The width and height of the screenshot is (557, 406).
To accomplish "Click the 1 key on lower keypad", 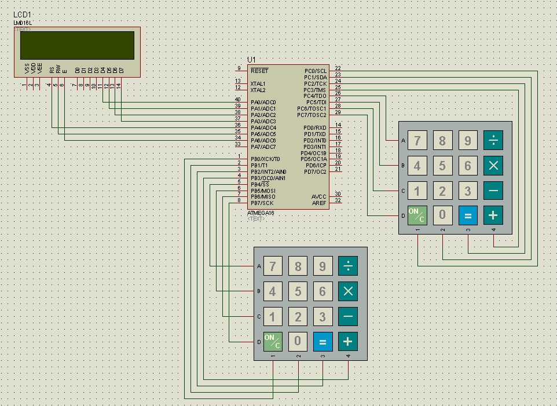I will (273, 316).
